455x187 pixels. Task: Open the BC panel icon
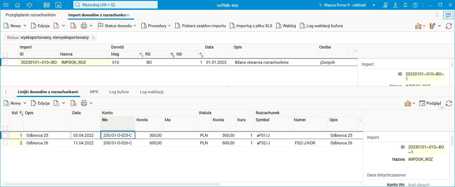point(59,5)
